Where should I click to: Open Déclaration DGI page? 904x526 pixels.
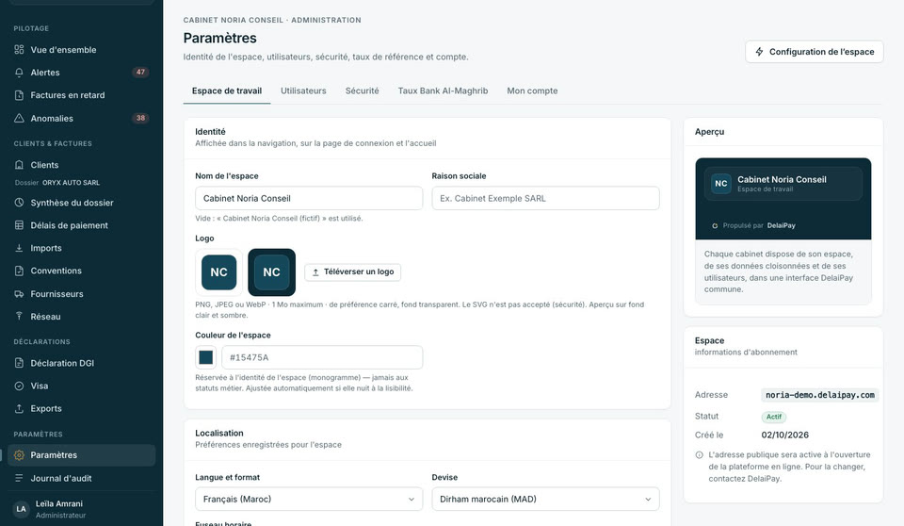click(x=81, y=363)
